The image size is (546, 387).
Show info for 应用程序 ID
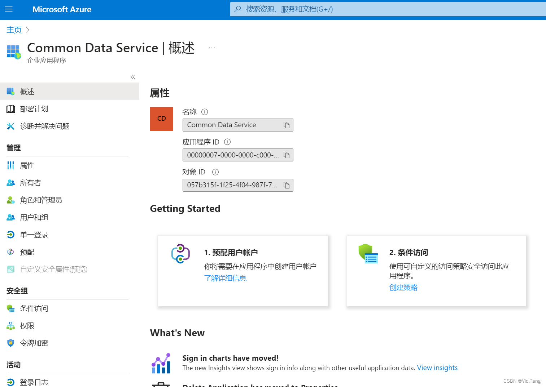pyautogui.click(x=227, y=142)
